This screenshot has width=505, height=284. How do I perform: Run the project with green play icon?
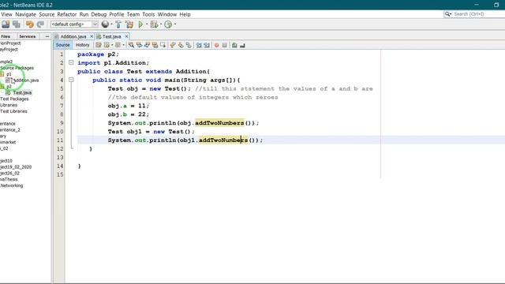140,24
